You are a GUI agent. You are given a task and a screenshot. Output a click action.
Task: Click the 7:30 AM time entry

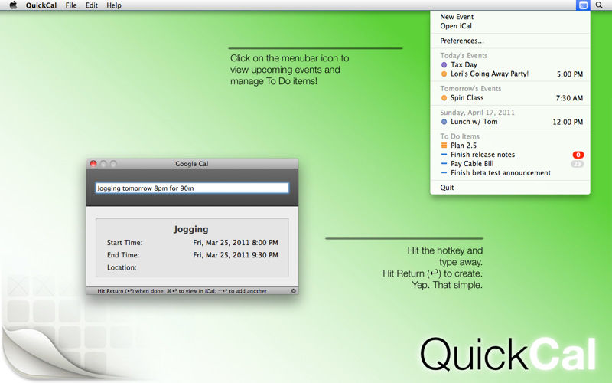tap(569, 98)
